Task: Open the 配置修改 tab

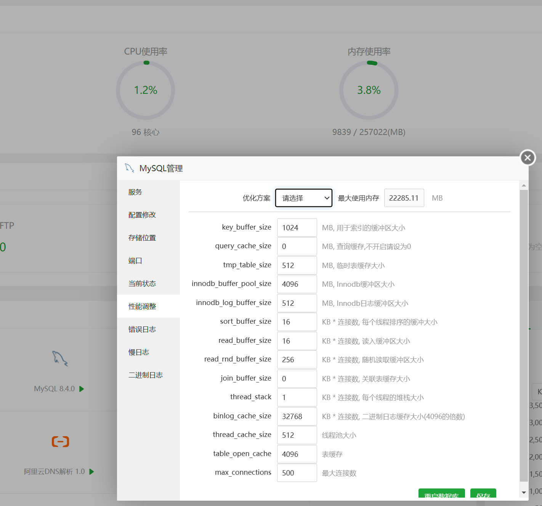Action: tap(148, 215)
